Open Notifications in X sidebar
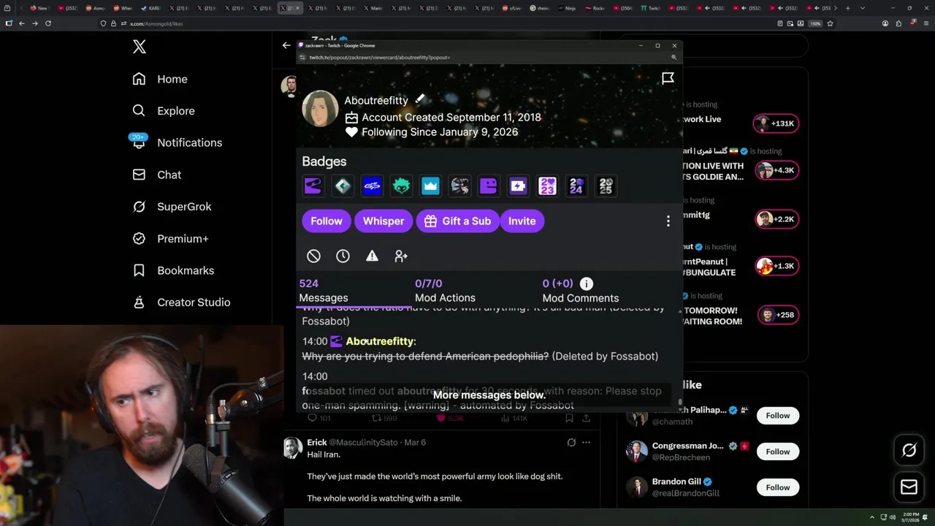This screenshot has height=526, width=935. [x=177, y=142]
